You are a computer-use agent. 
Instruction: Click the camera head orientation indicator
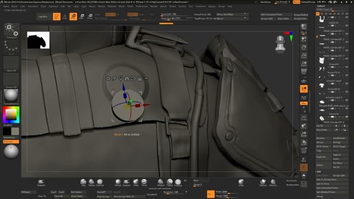[280, 44]
